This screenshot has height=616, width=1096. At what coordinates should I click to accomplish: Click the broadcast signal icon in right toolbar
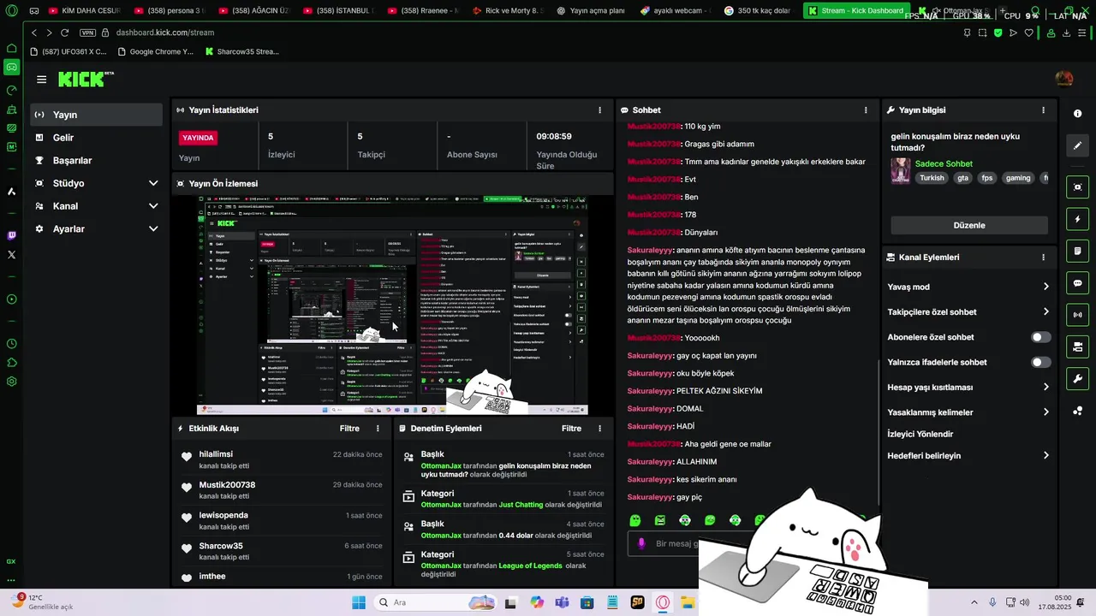[1077, 315]
